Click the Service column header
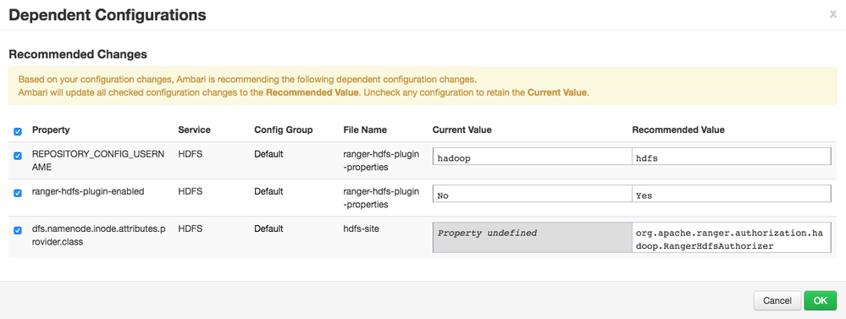 coord(194,129)
